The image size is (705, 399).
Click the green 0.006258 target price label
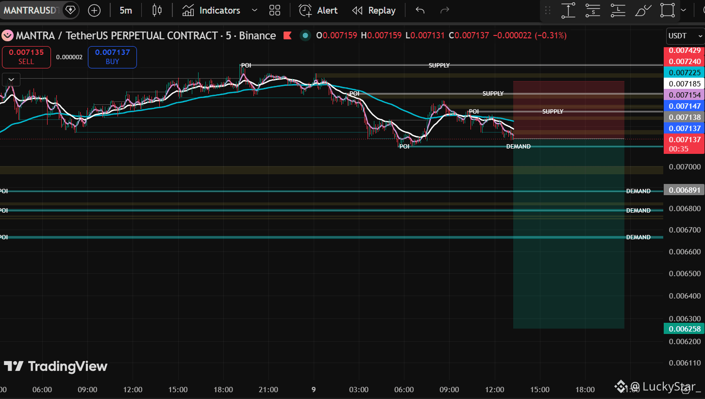[684, 329]
